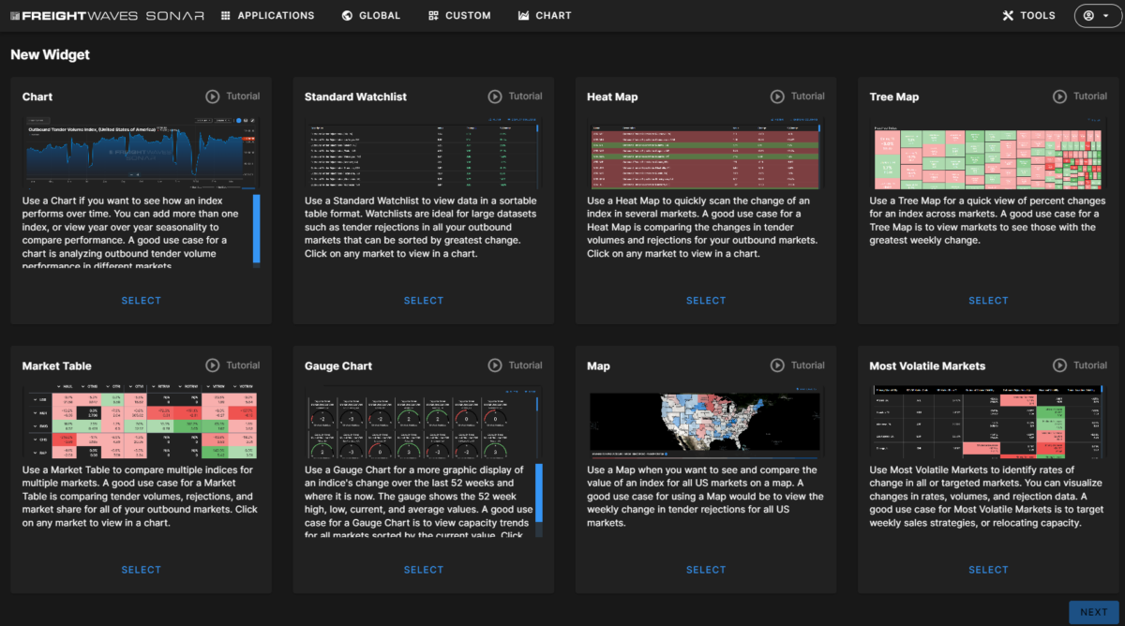Open the Global menu
Image resolution: width=1125 pixels, height=626 pixels.
click(x=370, y=16)
